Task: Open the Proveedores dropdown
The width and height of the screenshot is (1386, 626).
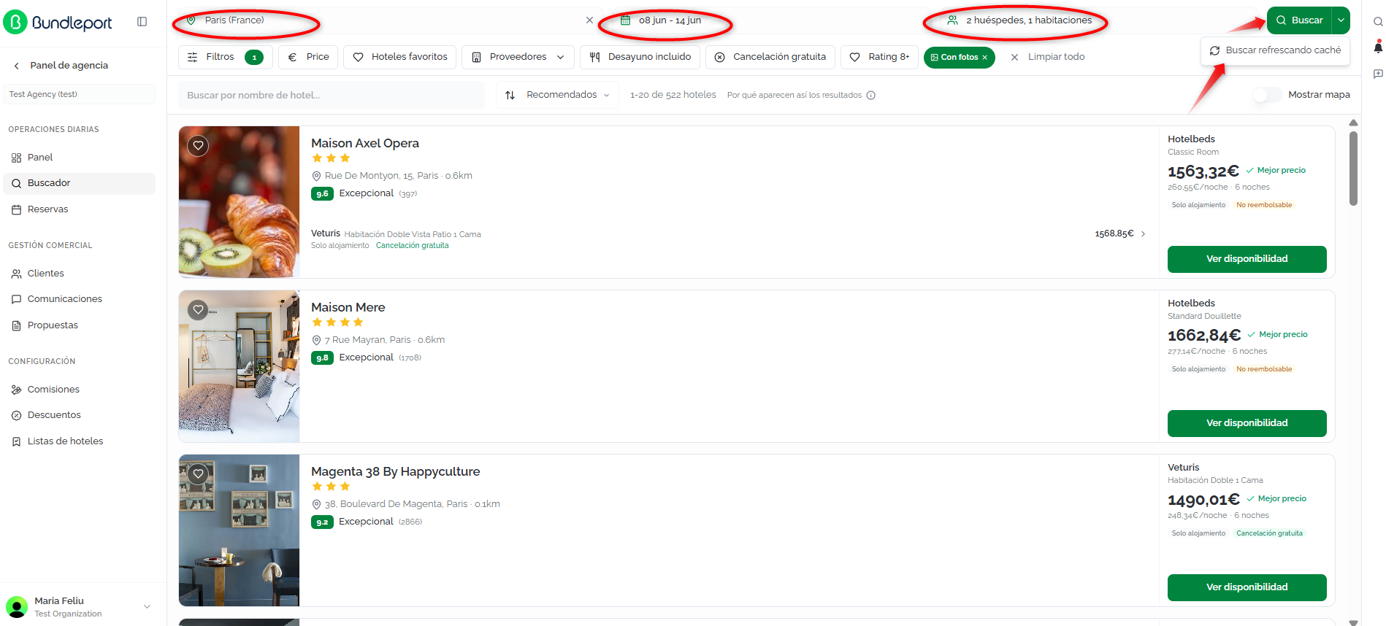Action: pos(518,57)
